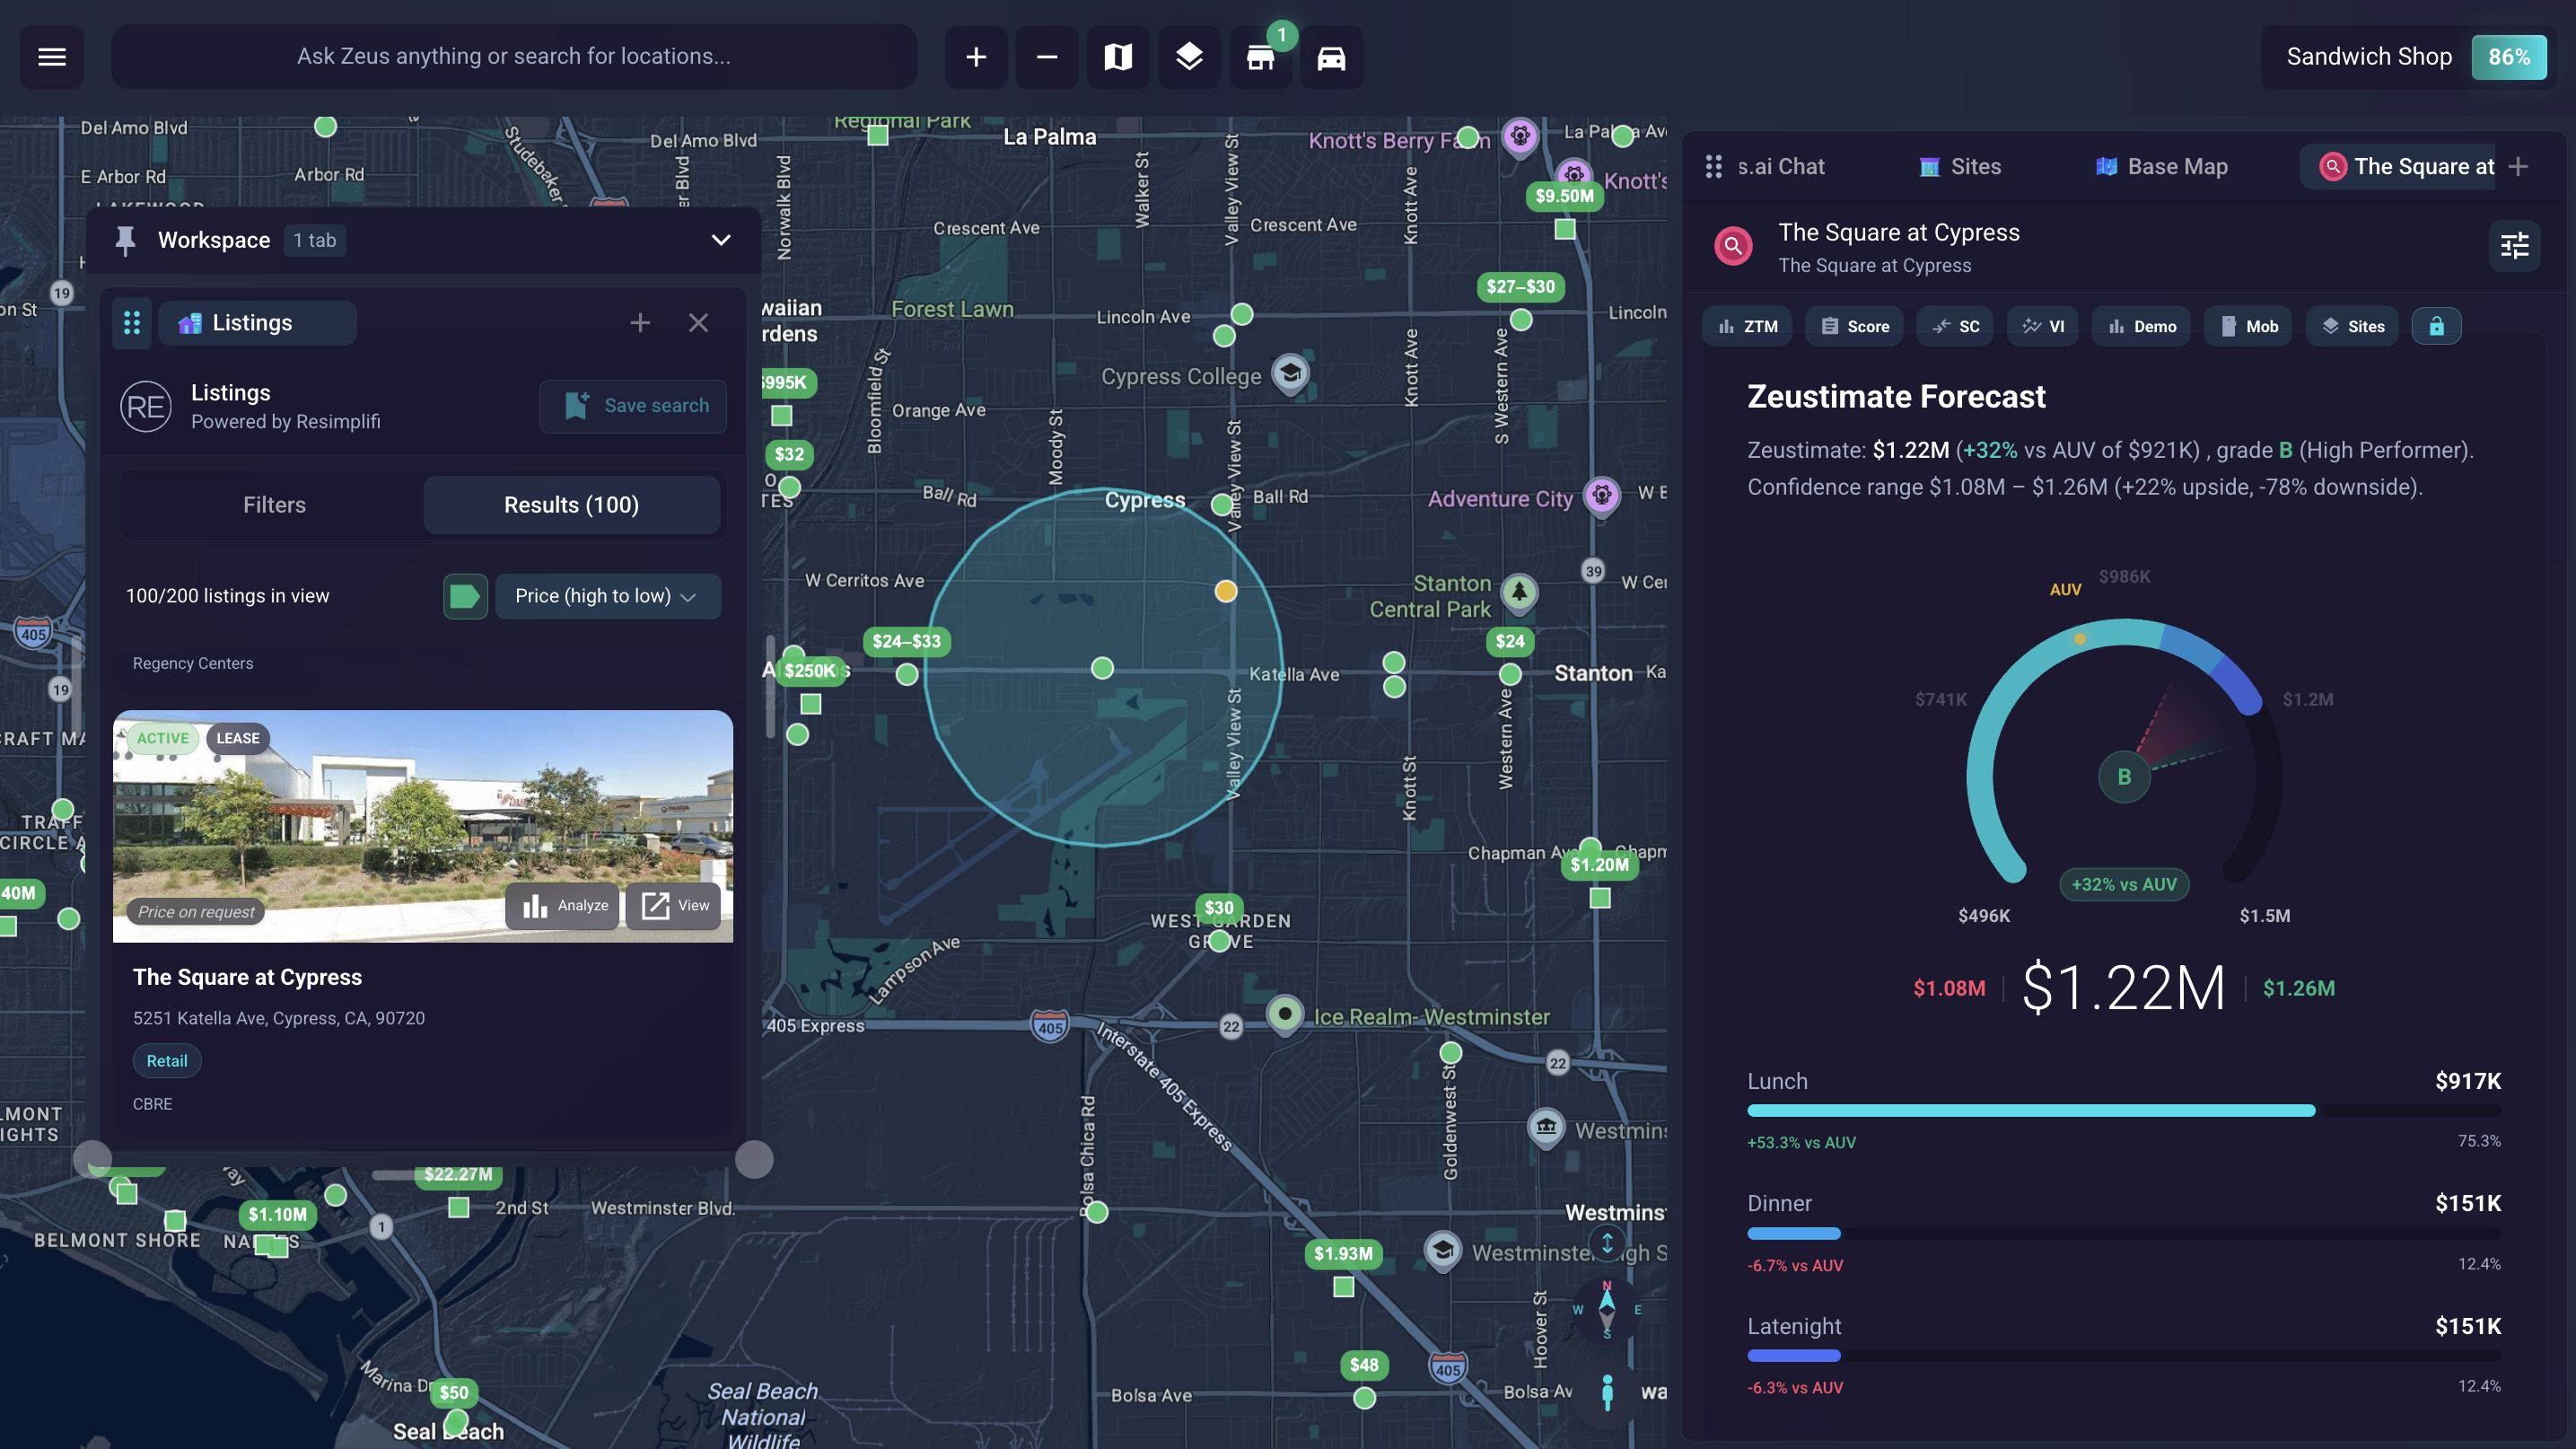Select the car drive-time icon

coord(1331,57)
